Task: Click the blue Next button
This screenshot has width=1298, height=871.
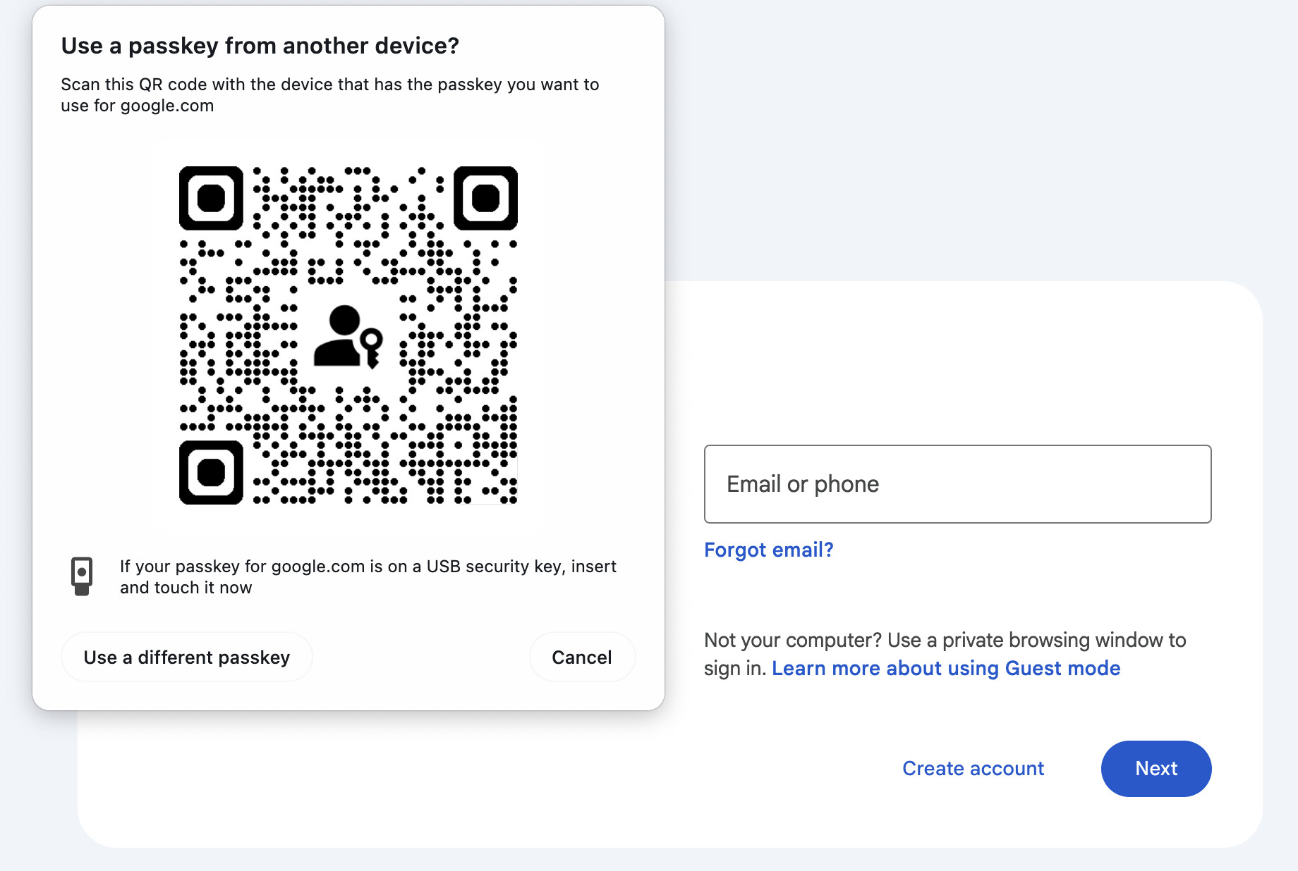Action: pos(1156,768)
